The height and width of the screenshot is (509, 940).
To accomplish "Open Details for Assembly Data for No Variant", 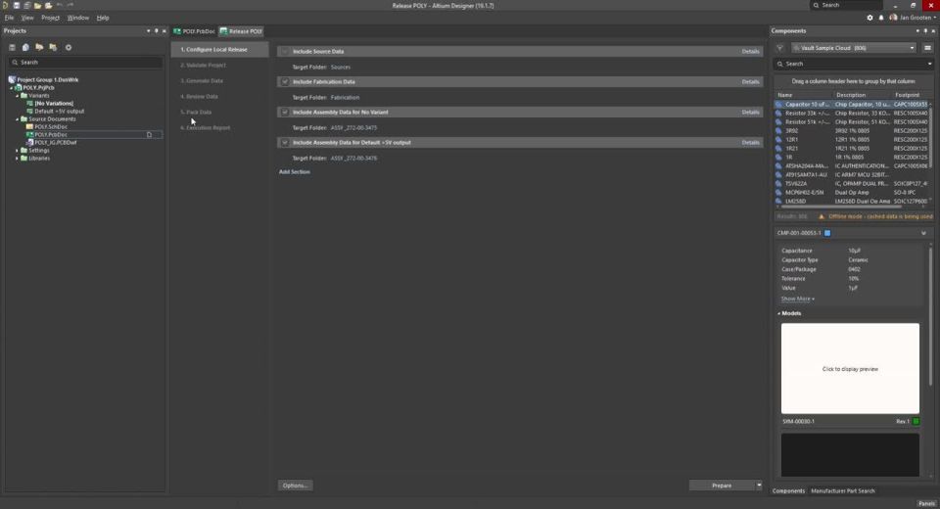I will point(751,113).
